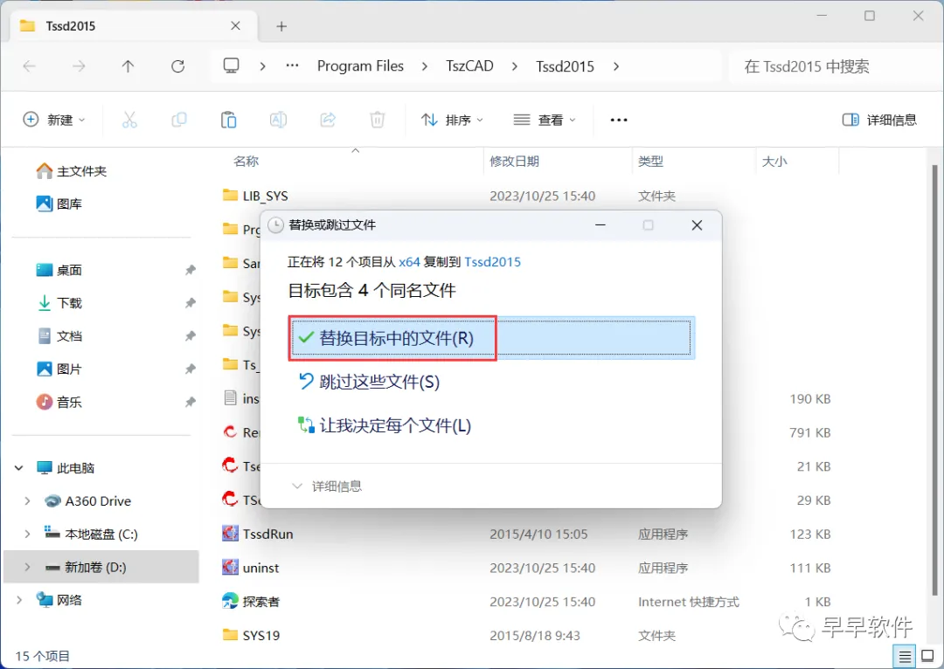Screen dimensions: 944x669
Task: Collapse the 此电脑 tree node
Action: pos(18,468)
